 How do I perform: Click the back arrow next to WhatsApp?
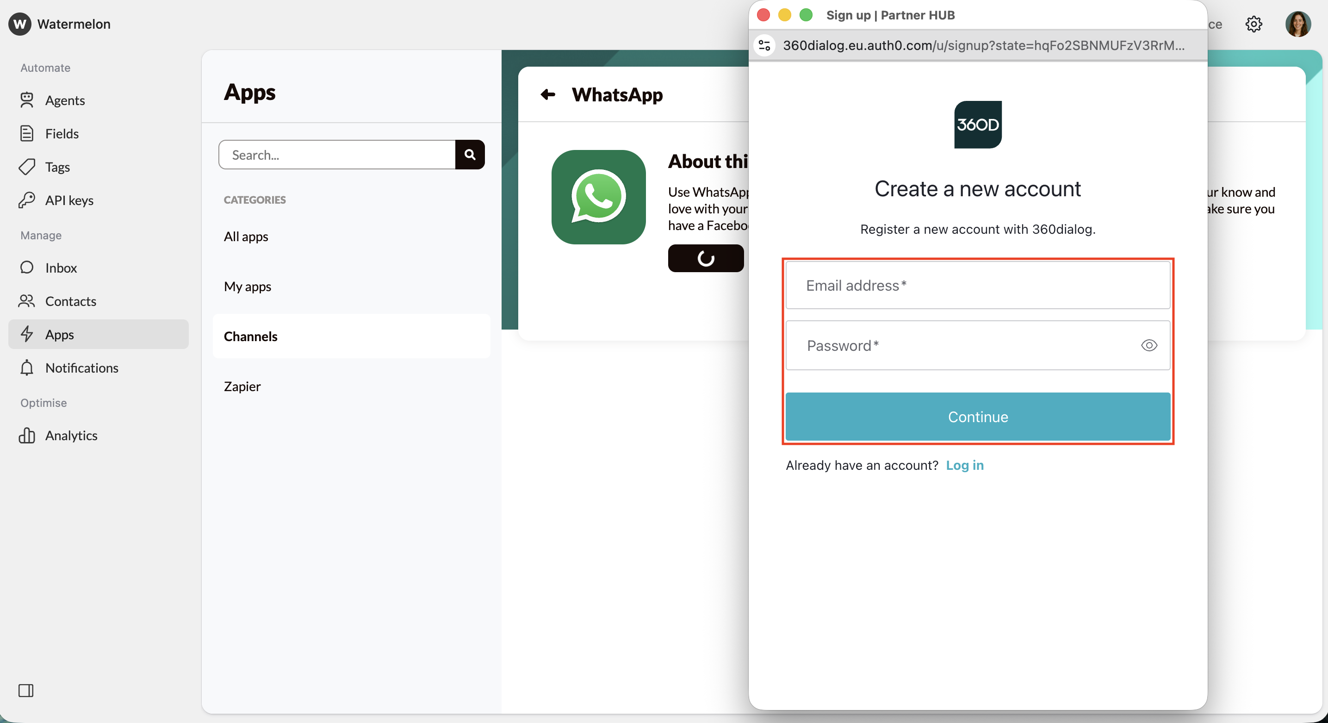tap(548, 94)
